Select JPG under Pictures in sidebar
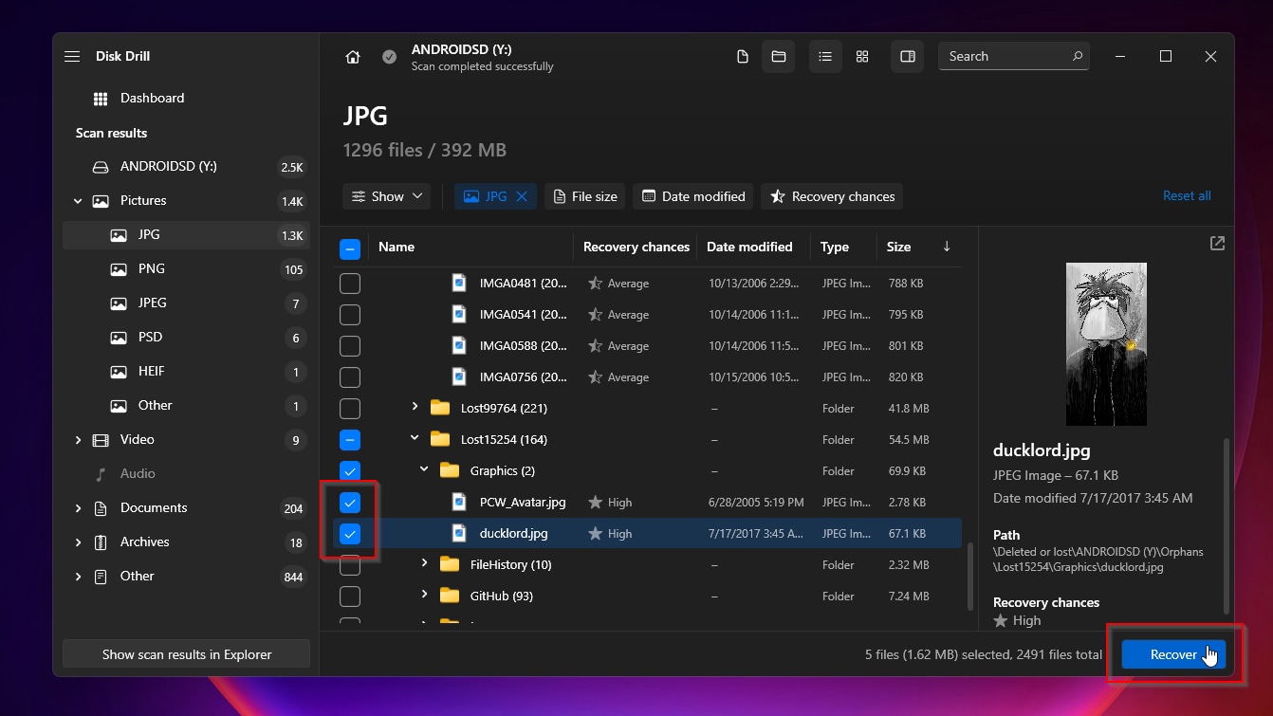This screenshot has width=1273, height=716. 186,235
